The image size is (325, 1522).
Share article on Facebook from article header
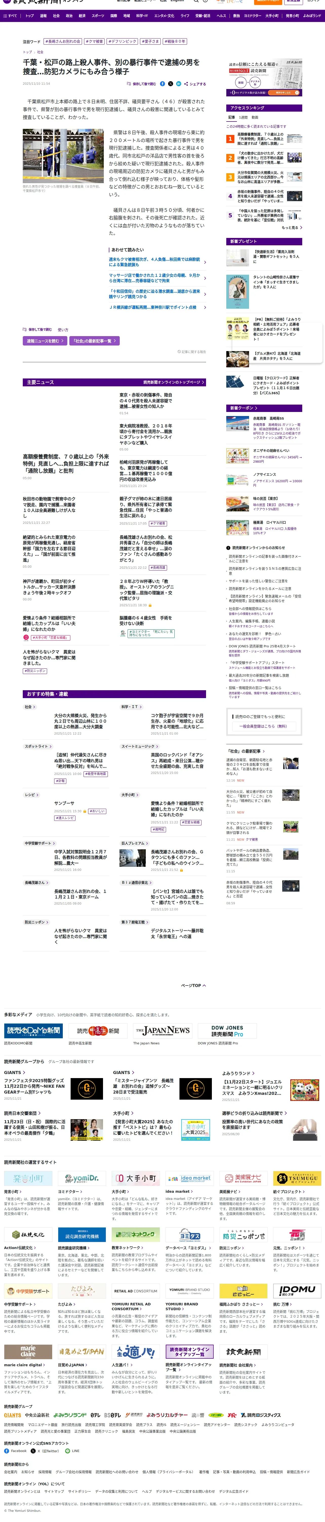tap(163, 84)
